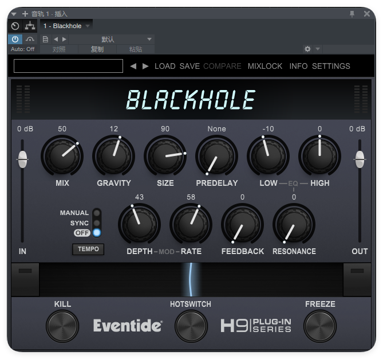The image size is (383, 359).
Task: Select previous Eventide preset arrow
Action: (x=133, y=66)
